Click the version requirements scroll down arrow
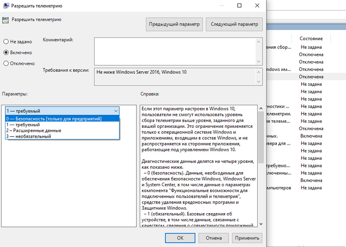346x247 pixels. 259,82
